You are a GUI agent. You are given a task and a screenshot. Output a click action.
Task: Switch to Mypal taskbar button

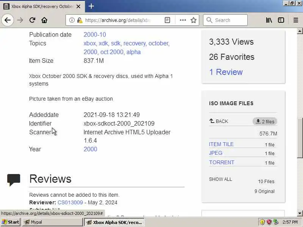click(53, 222)
